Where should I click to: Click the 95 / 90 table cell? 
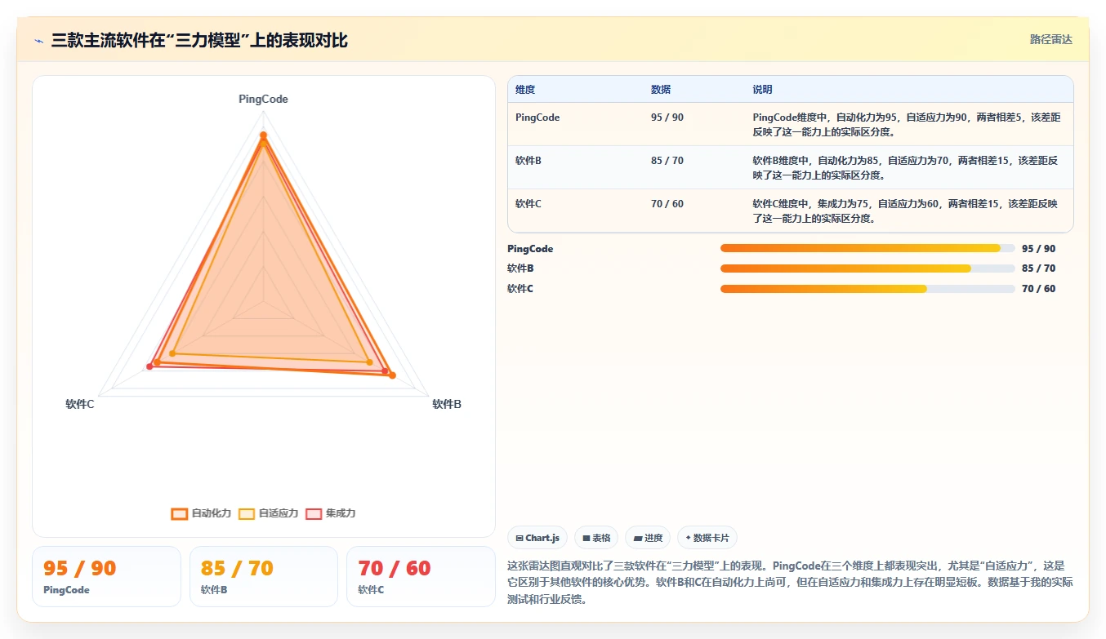coord(667,118)
